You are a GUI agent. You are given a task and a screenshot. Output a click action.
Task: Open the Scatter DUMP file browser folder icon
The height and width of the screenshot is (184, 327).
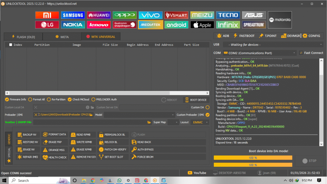tap(149, 122)
